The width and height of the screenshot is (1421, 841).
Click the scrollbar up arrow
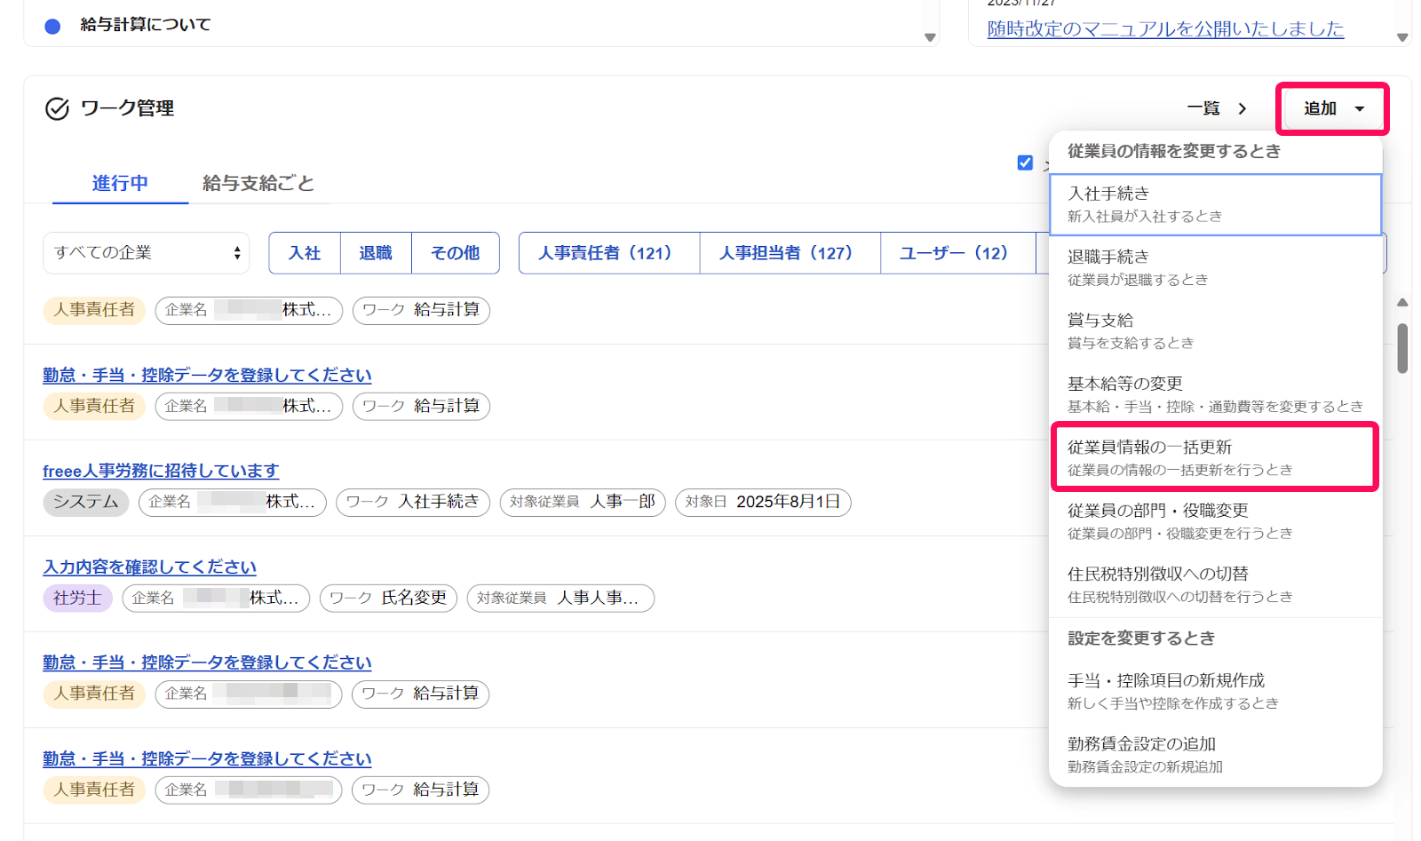(1402, 303)
